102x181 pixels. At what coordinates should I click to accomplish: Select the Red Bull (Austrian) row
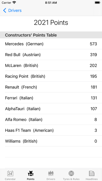tap(51, 55)
